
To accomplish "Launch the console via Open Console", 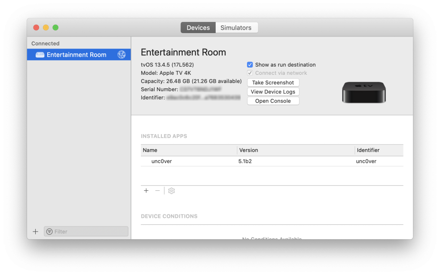I will point(273,101).
